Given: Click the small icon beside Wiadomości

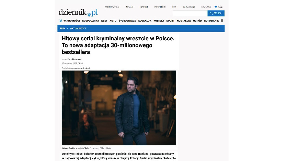Looking at the screenshot, I should pyautogui.click(x=60, y=21).
